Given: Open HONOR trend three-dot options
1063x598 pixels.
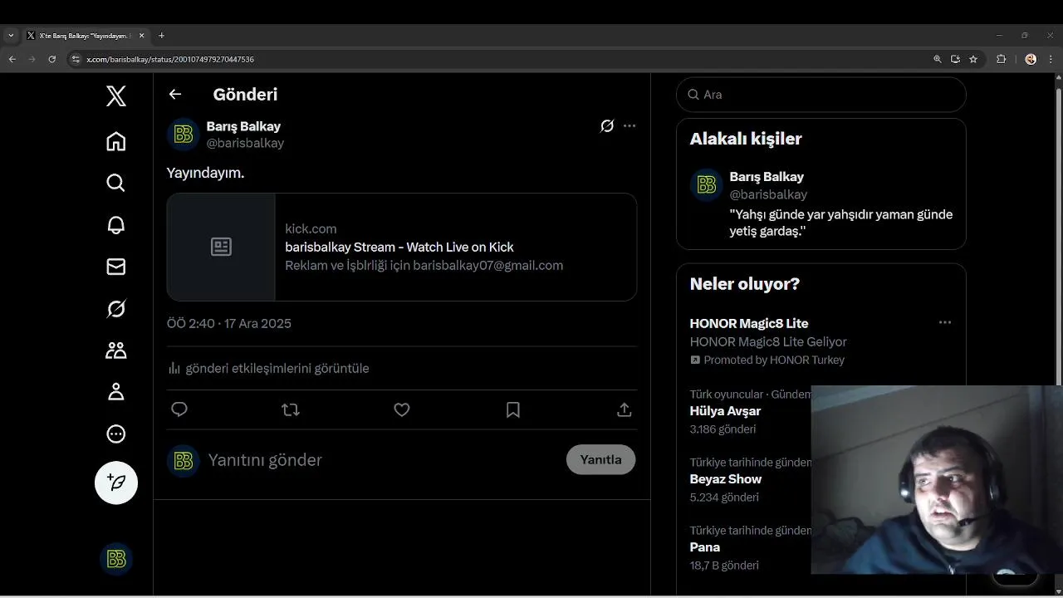Looking at the screenshot, I should tap(945, 322).
